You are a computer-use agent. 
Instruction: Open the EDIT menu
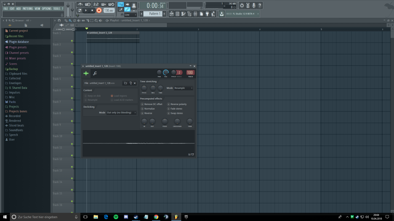(x=12, y=9)
